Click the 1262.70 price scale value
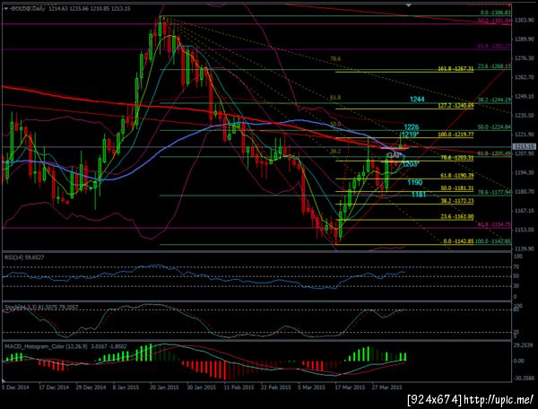Screen dimensions: 538x409 525,77
